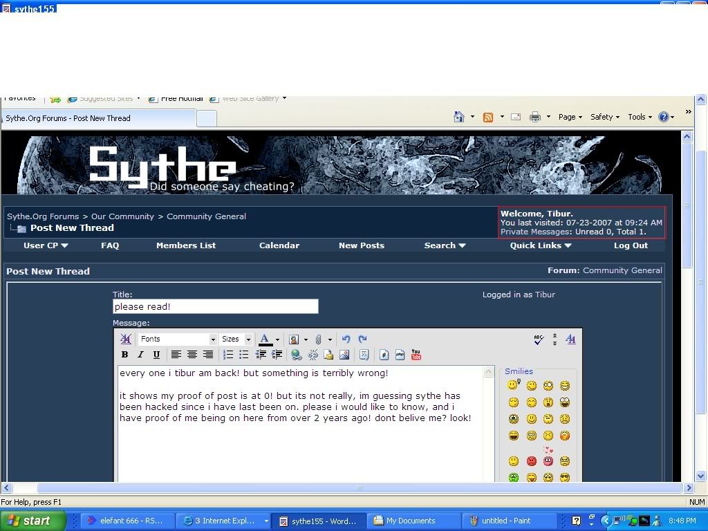
Task: Toggle Underline formatting in message editor
Action: coord(156,355)
